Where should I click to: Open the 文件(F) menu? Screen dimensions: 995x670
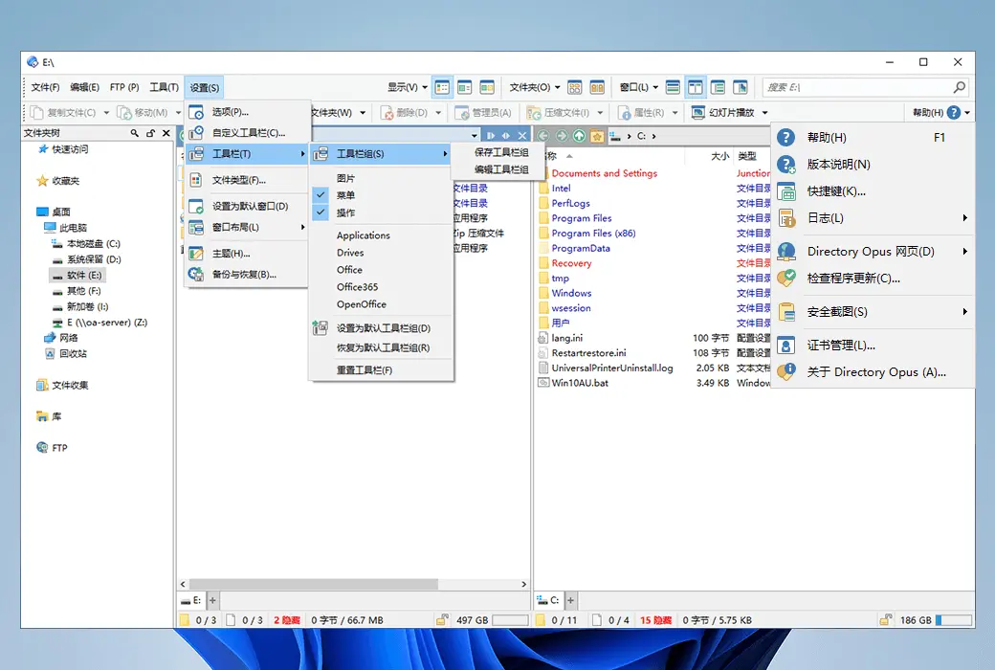click(46, 87)
